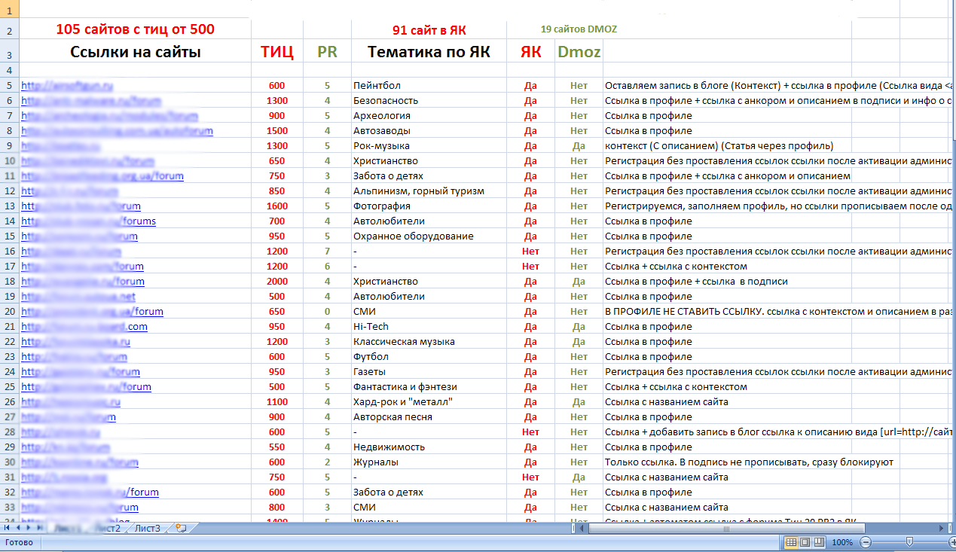Select the green 'PR' header cell
Image resolution: width=956 pixels, height=552 pixels.
(327, 51)
